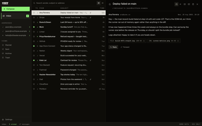Select formatted message view icon in reader header
The image size is (202, 126).
click(x=176, y=4)
